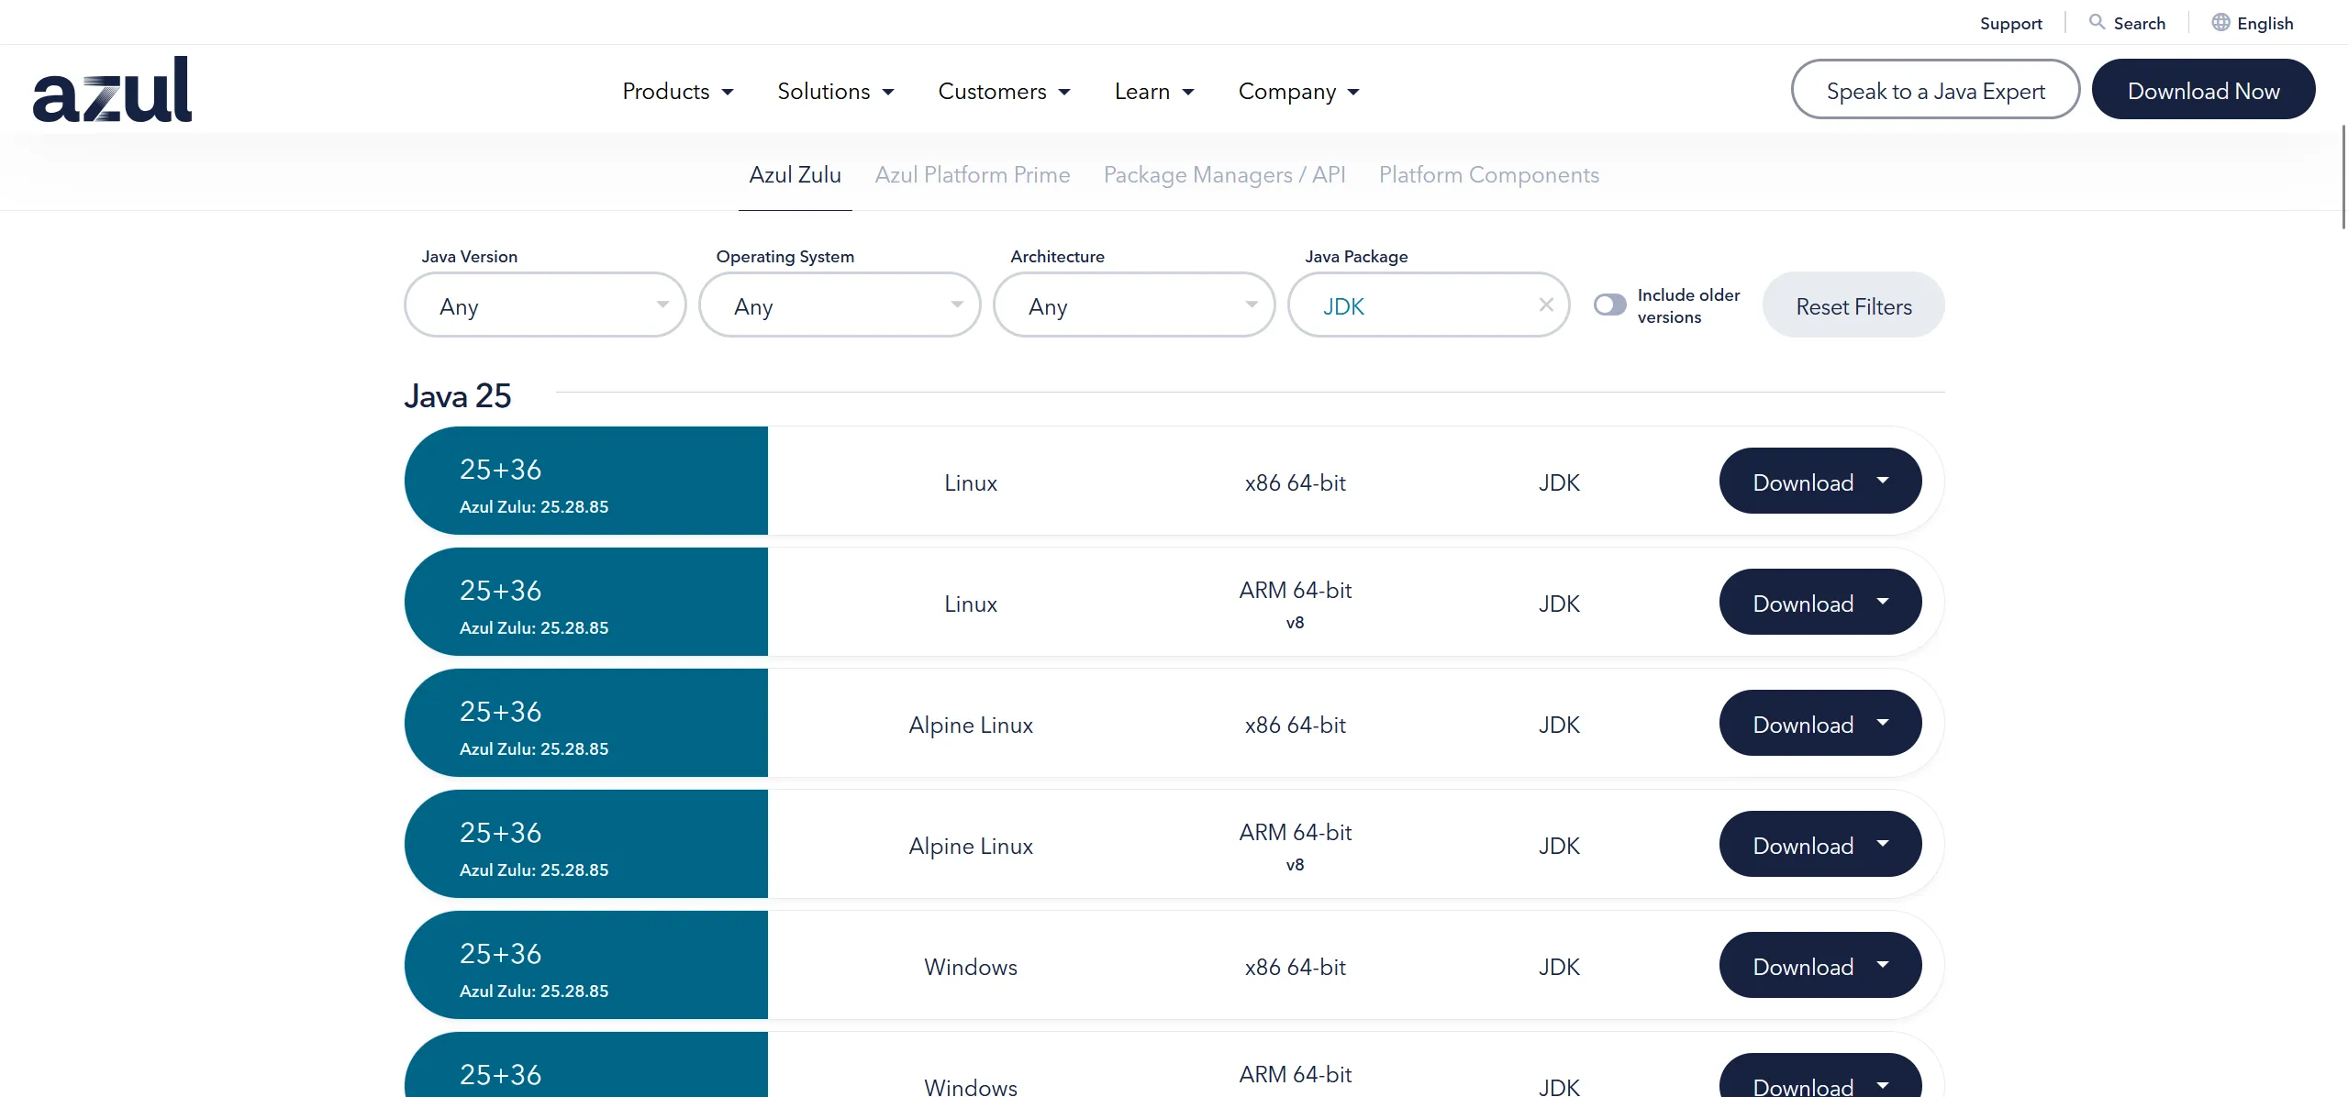This screenshot has width=2348, height=1097.
Task: Switch to Package Managers / API tab
Action: (x=1224, y=174)
